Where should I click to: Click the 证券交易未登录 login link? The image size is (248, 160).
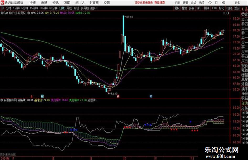pyautogui.click(x=144, y=3)
